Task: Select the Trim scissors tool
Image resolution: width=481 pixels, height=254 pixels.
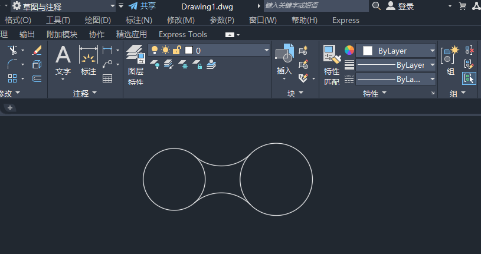Action: click(12, 51)
